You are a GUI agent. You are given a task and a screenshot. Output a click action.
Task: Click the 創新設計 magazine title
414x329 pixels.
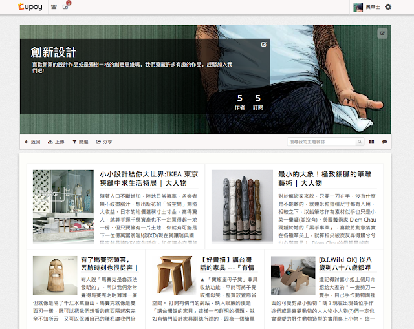point(54,52)
